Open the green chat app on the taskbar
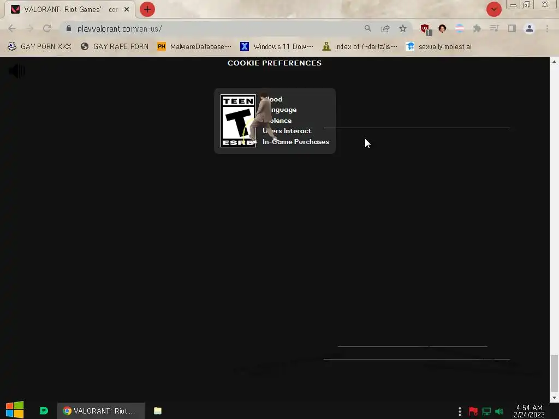This screenshot has width=559, height=419. pyautogui.click(x=44, y=411)
